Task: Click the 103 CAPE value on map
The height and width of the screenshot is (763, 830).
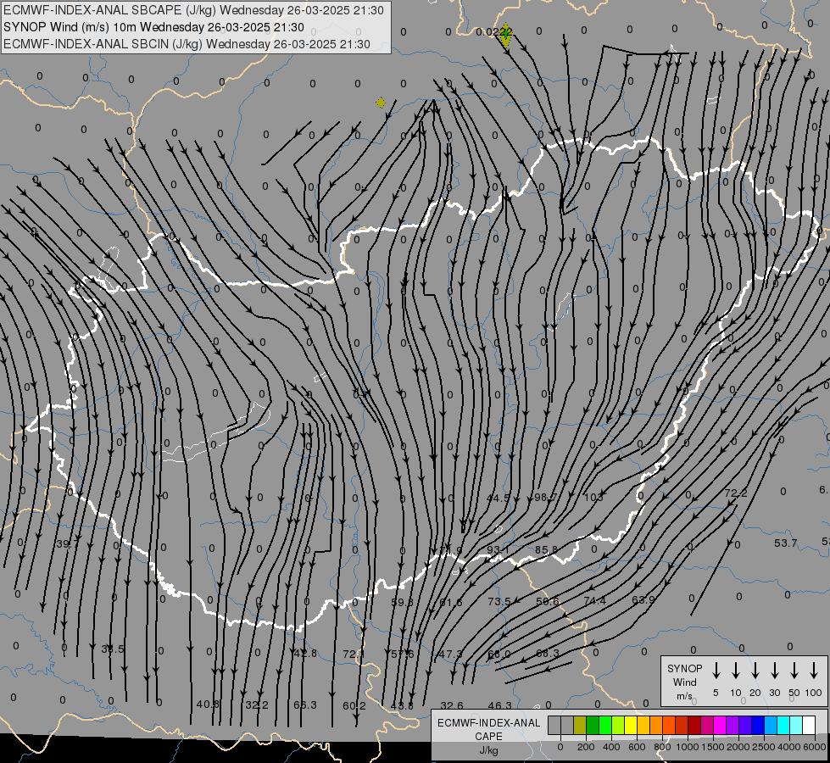Action: pos(593,497)
